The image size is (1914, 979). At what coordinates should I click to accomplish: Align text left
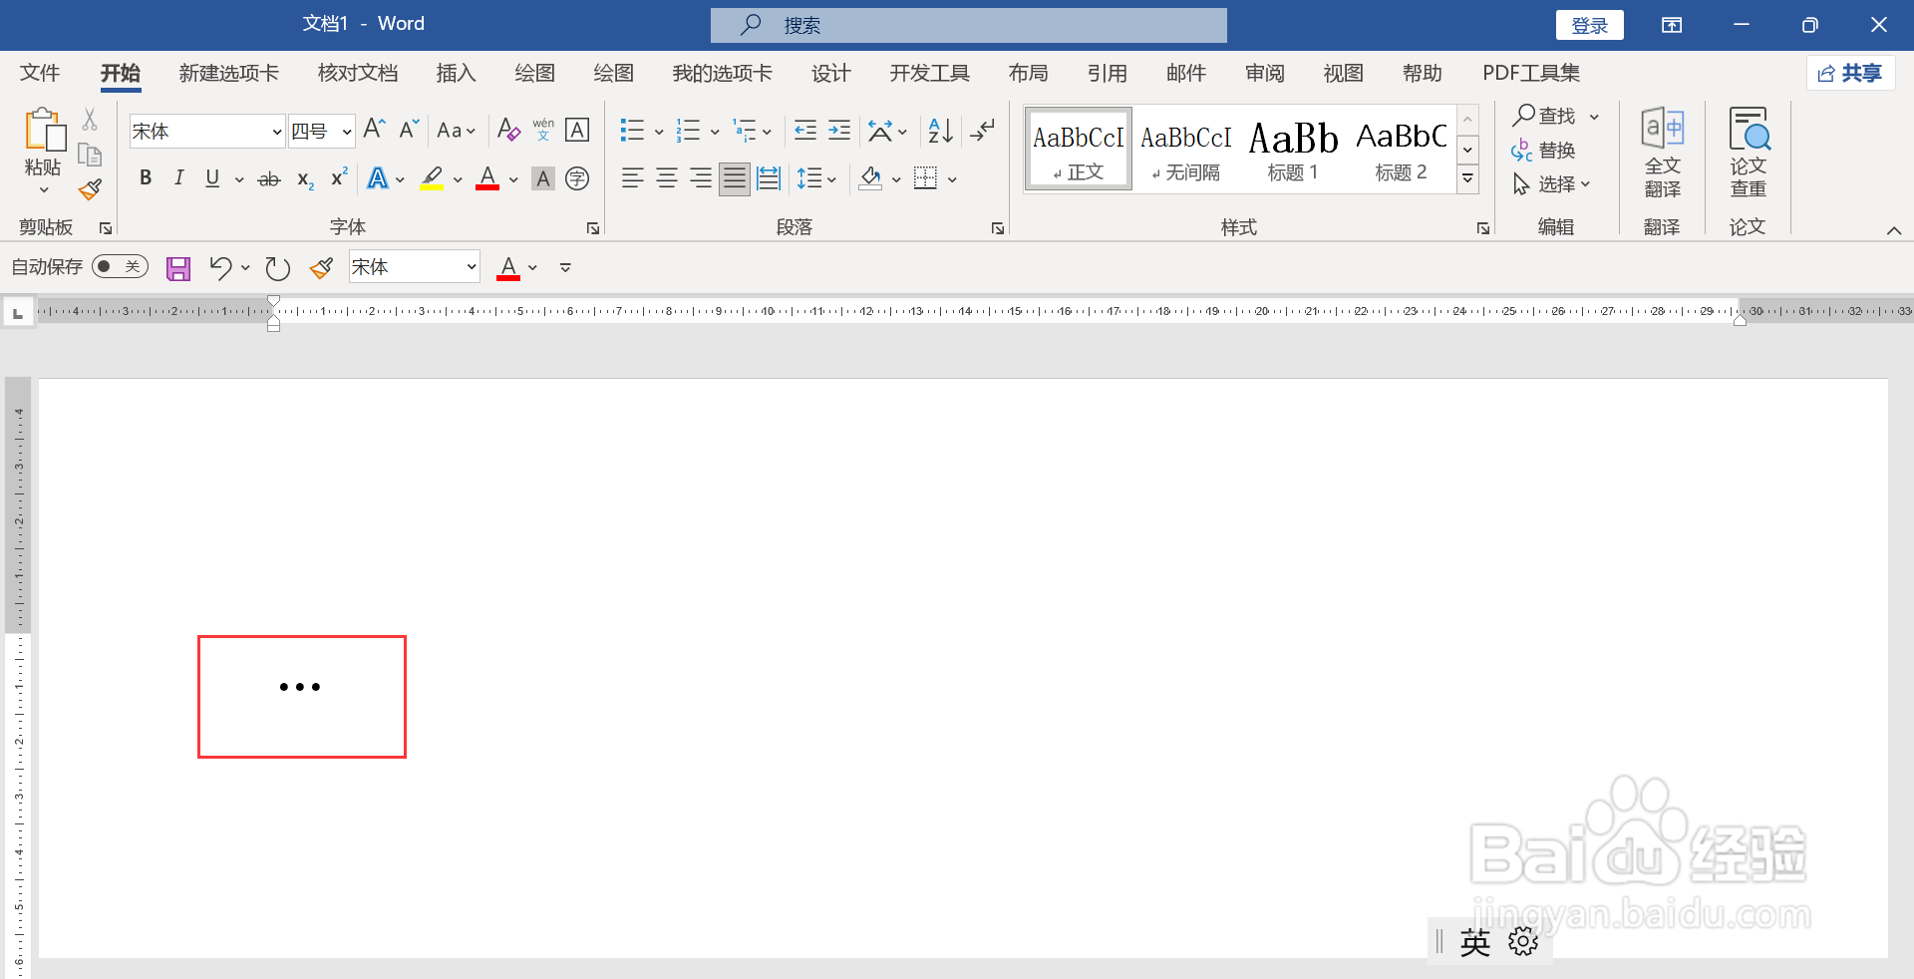(x=632, y=178)
